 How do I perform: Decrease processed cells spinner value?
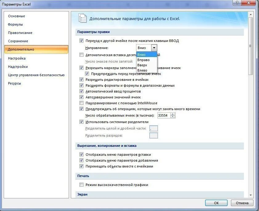point(173,117)
